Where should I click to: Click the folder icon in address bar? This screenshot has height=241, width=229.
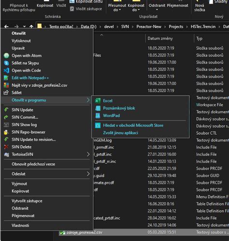pos(40,26)
